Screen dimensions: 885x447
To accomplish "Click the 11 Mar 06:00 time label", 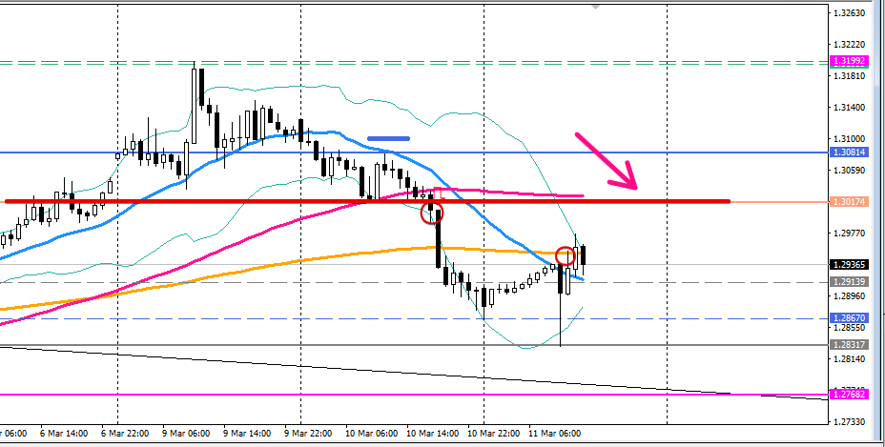I will point(555,434).
